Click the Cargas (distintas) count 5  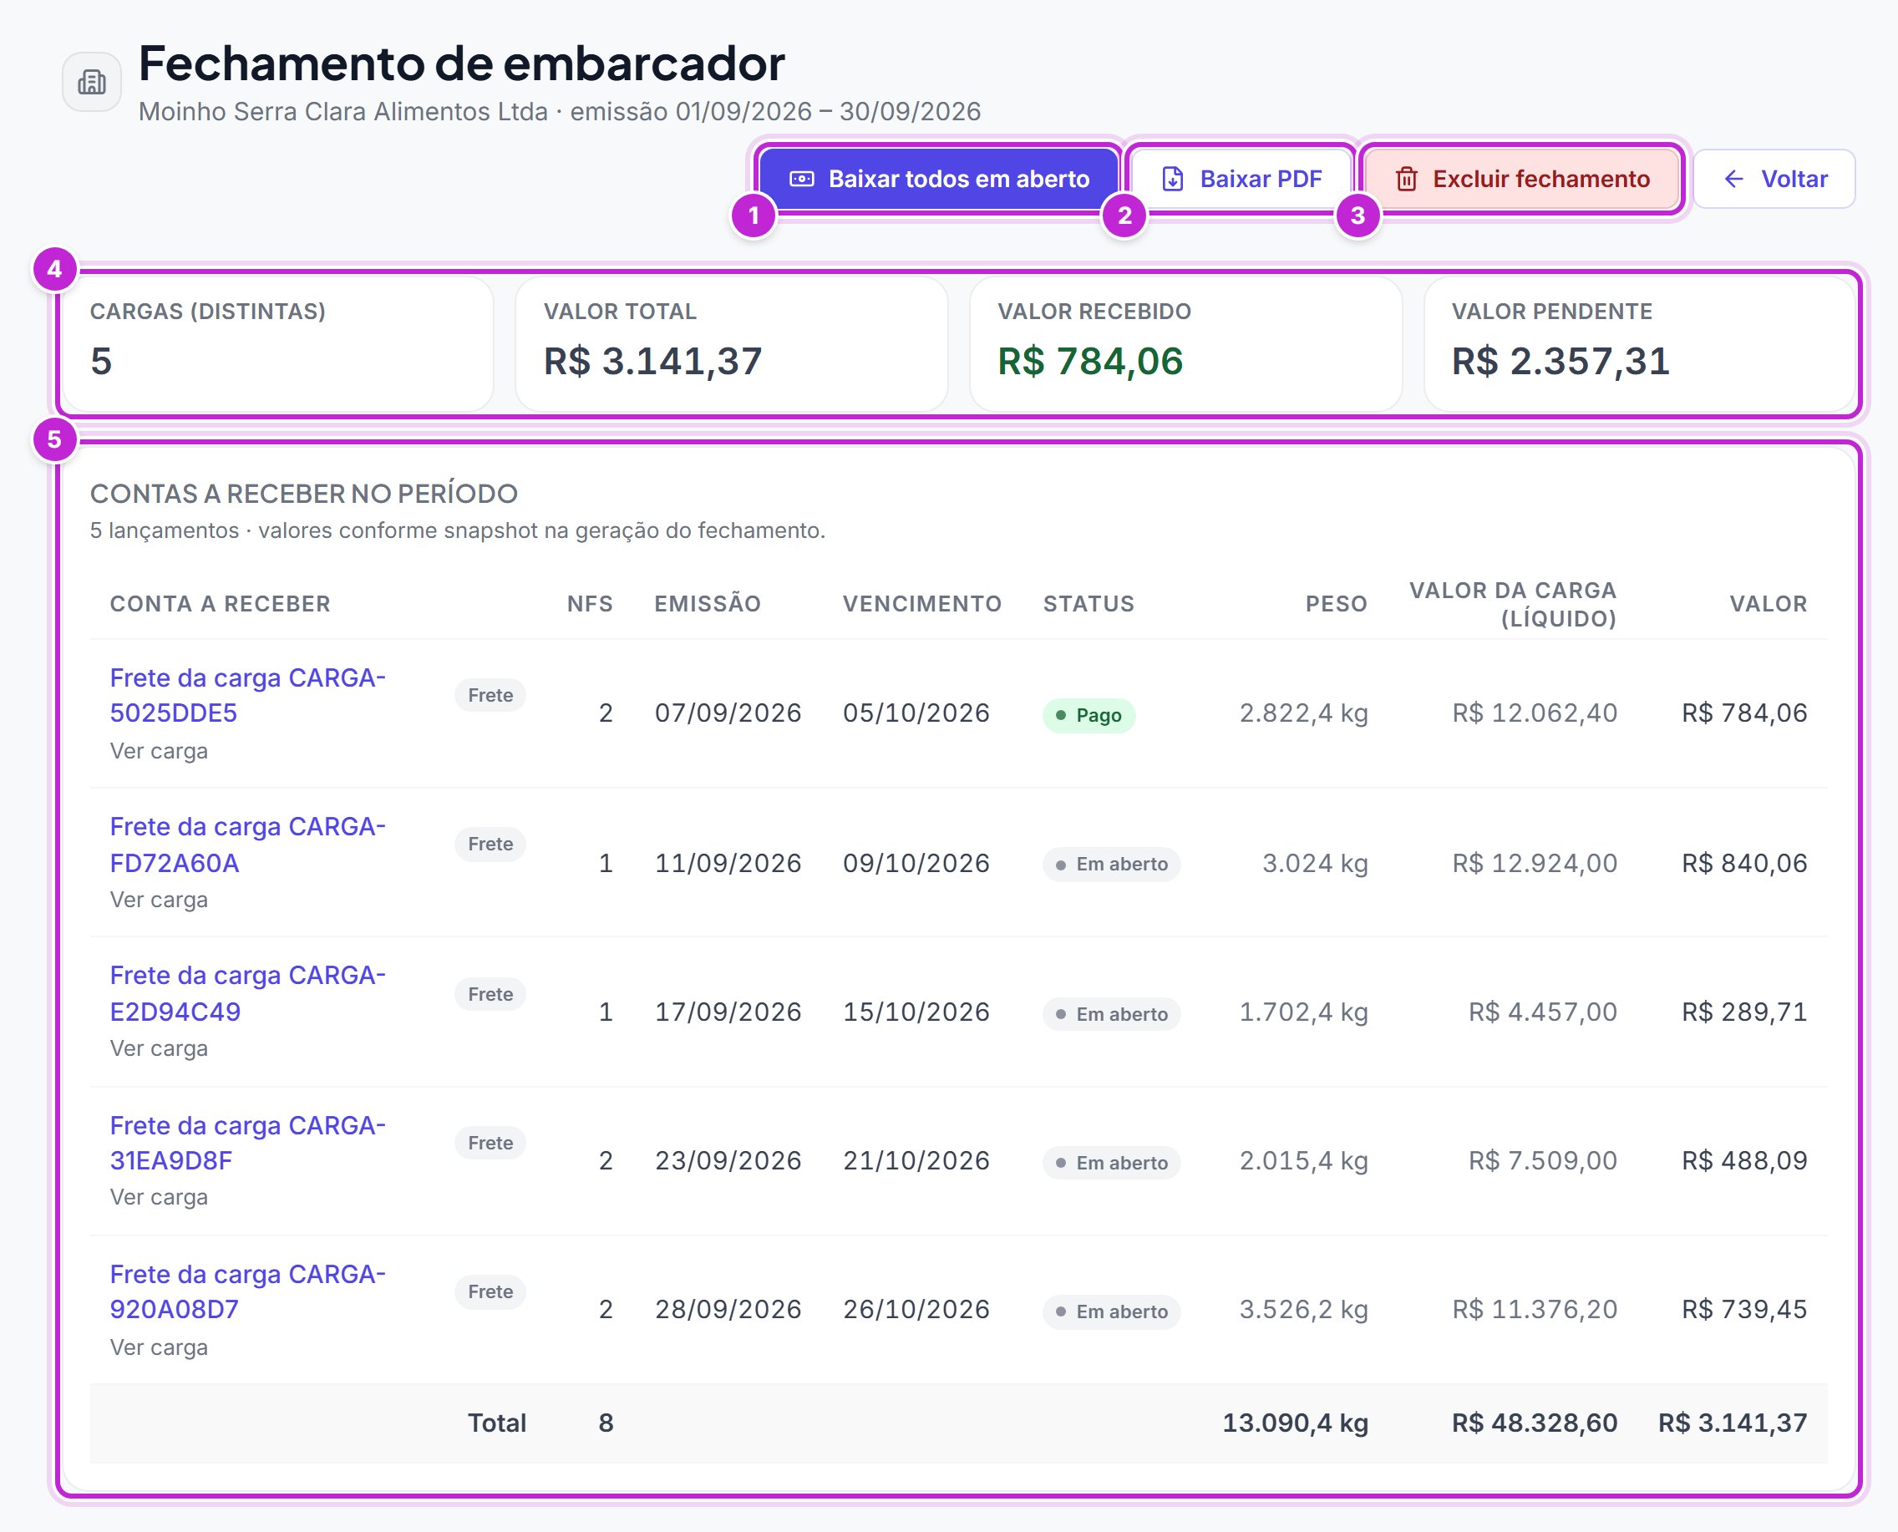[x=101, y=361]
